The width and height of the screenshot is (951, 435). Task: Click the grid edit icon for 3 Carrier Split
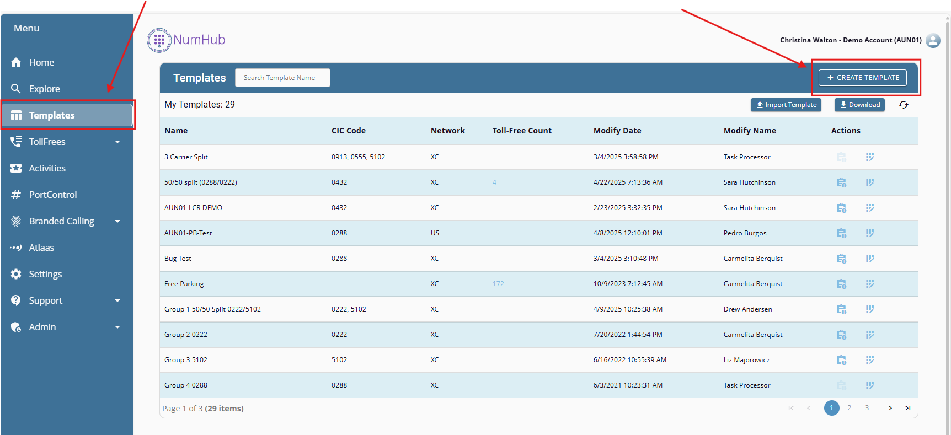(x=870, y=157)
